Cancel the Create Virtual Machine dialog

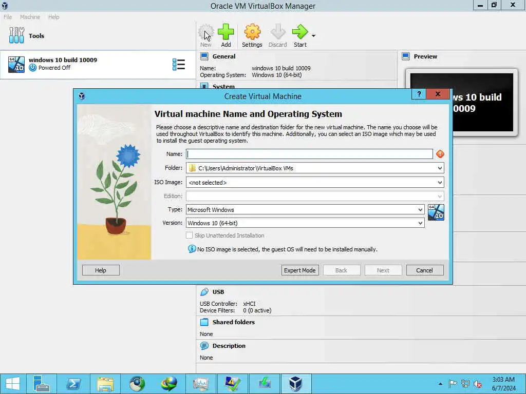coord(425,270)
